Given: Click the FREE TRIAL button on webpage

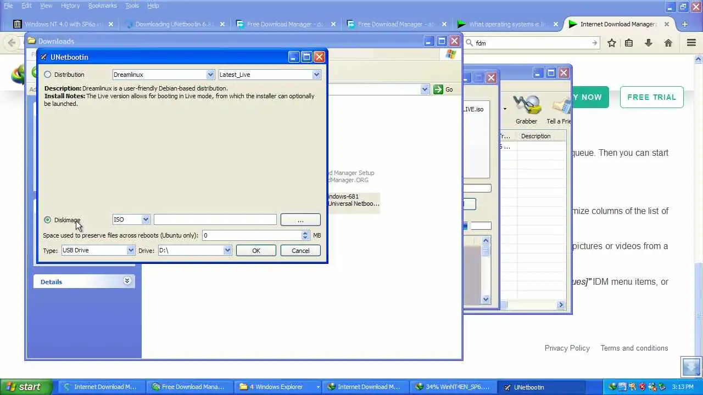Looking at the screenshot, I should (651, 97).
